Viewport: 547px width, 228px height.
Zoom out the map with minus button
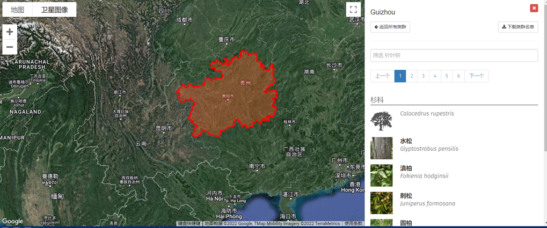[x=10, y=47]
